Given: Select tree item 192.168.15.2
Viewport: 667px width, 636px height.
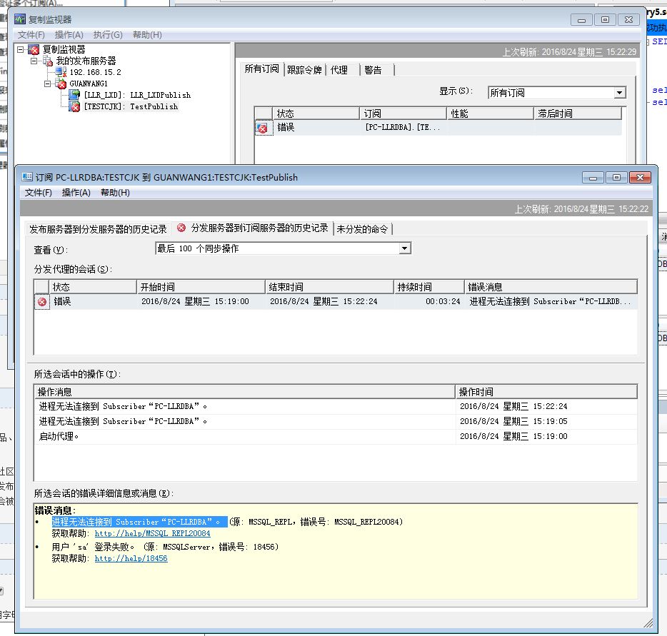Looking at the screenshot, I should [x=95, y=72].
